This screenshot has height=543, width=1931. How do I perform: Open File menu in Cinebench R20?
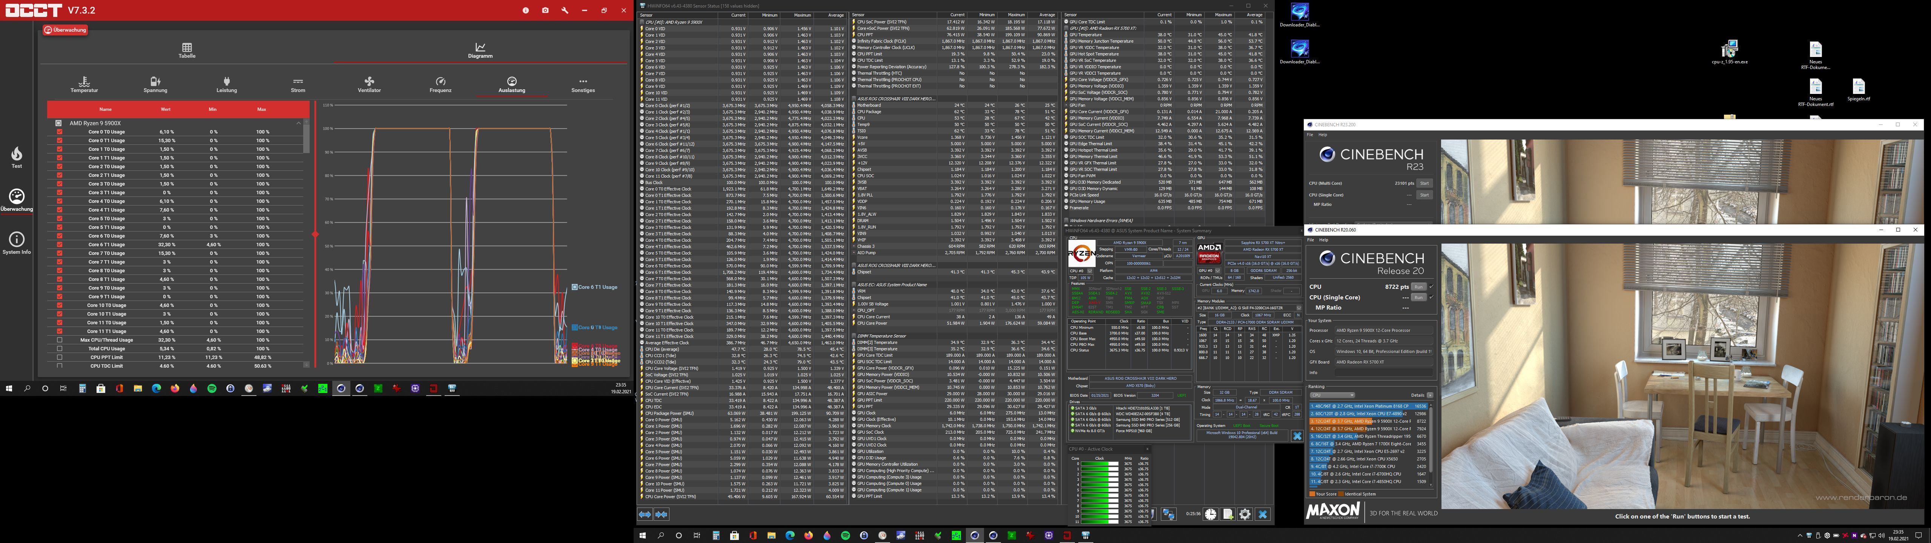point(1309,240)
